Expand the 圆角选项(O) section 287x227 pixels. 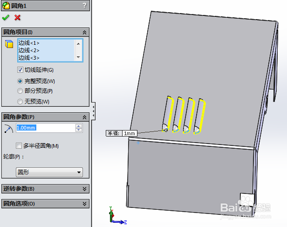84,204
